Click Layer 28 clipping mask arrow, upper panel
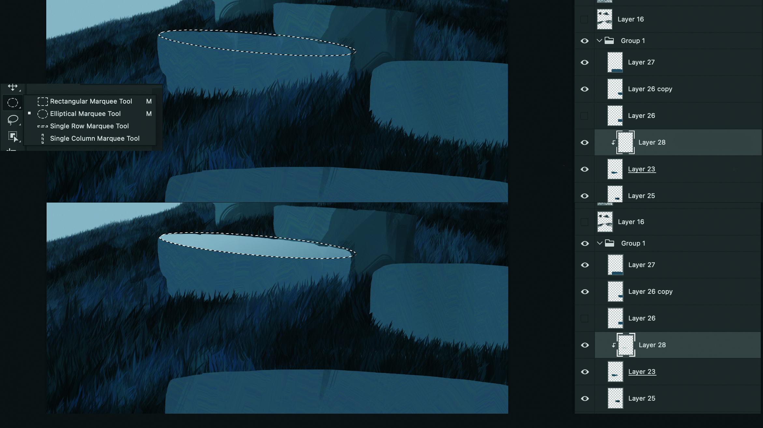The width and height of the screenshot is (763, 428). (x=613, y=142)
